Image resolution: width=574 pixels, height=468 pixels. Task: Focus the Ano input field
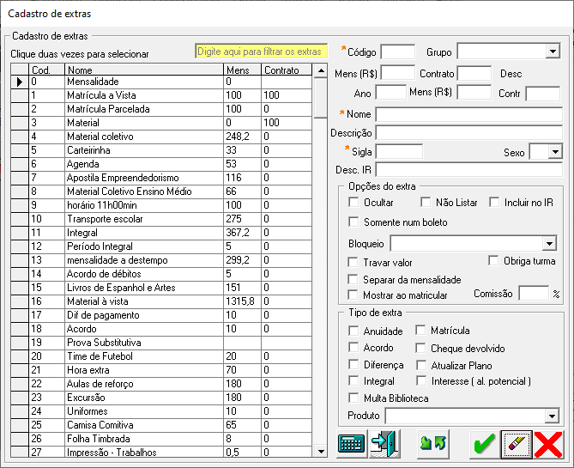(391, 93)
